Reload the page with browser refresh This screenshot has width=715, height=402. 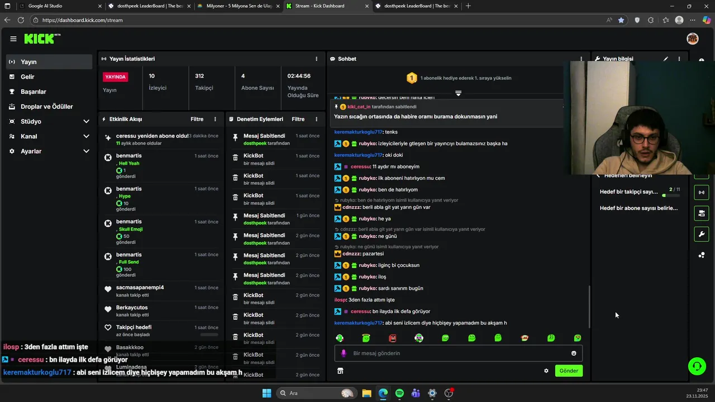point(21,20)
